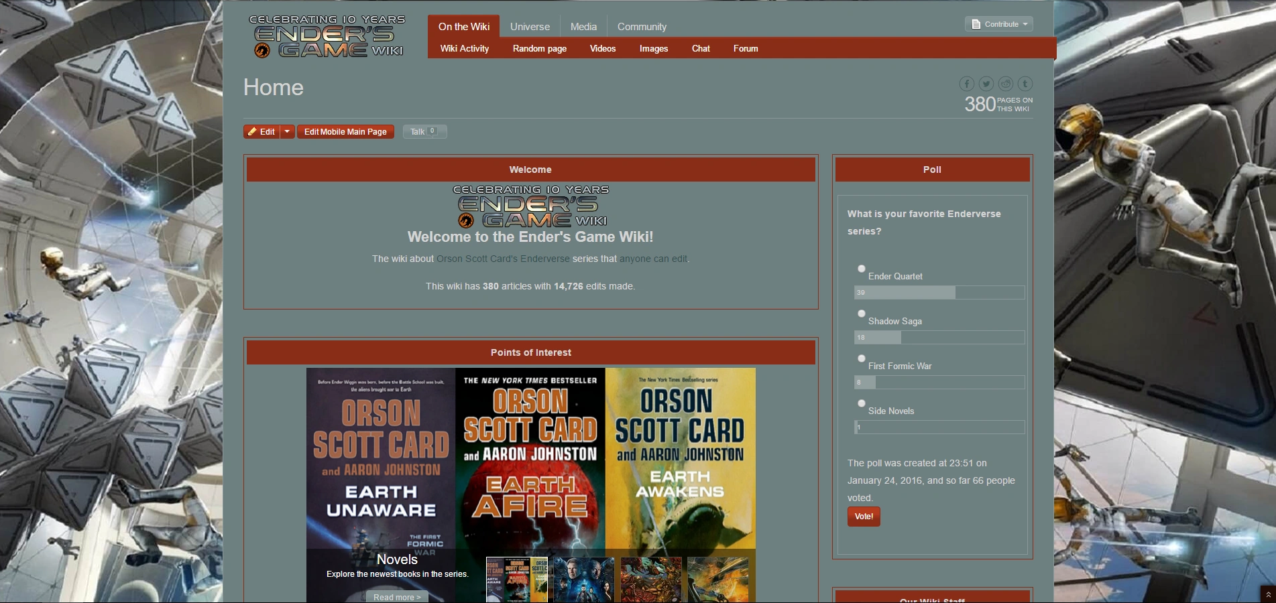Open the Videos page
The height and width of the screenshot is (603, 1276).
603,49
